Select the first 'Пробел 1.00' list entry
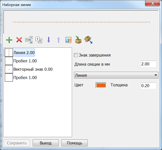 tap(25, 61)
